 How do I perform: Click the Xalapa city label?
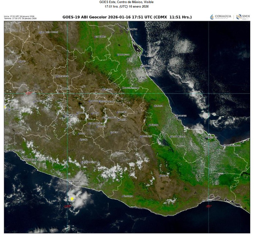coord(158,106)
